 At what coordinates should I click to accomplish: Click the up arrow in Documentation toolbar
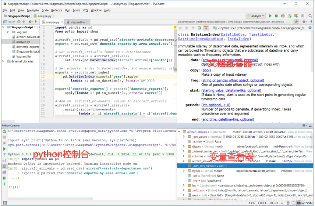click(x=193, y=28)
